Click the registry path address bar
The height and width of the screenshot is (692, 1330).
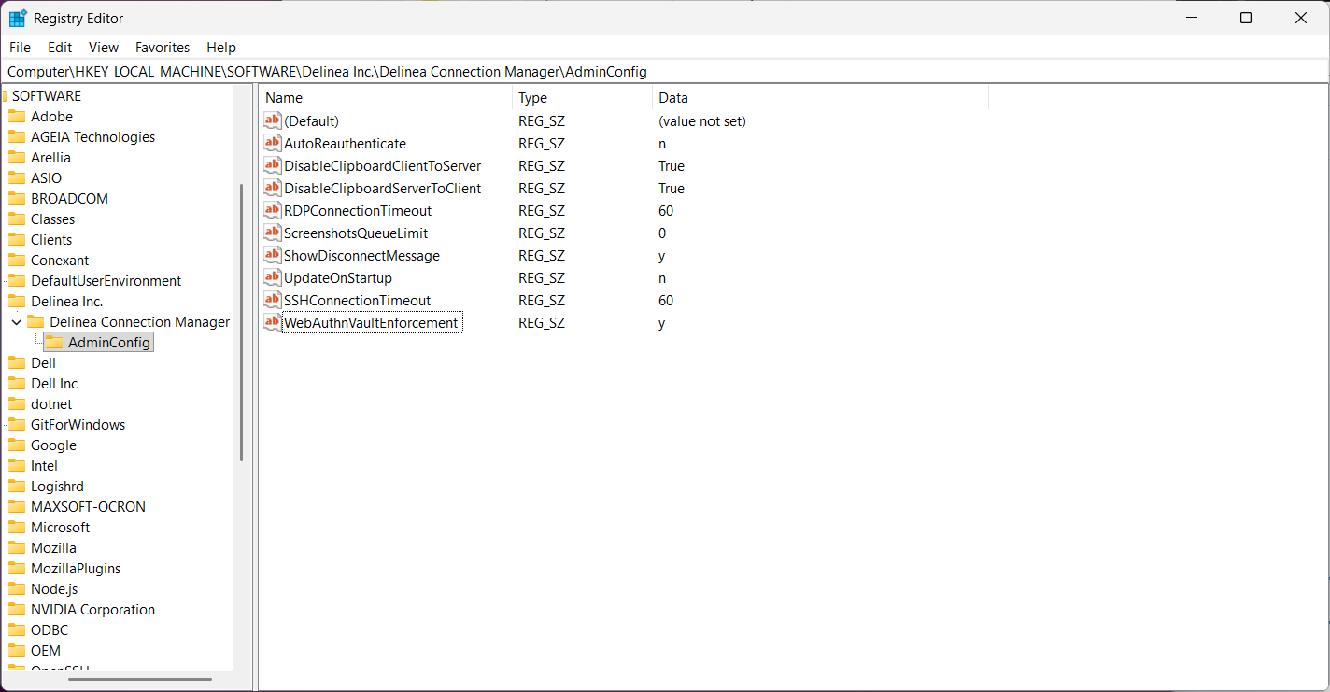coord(654,71)
